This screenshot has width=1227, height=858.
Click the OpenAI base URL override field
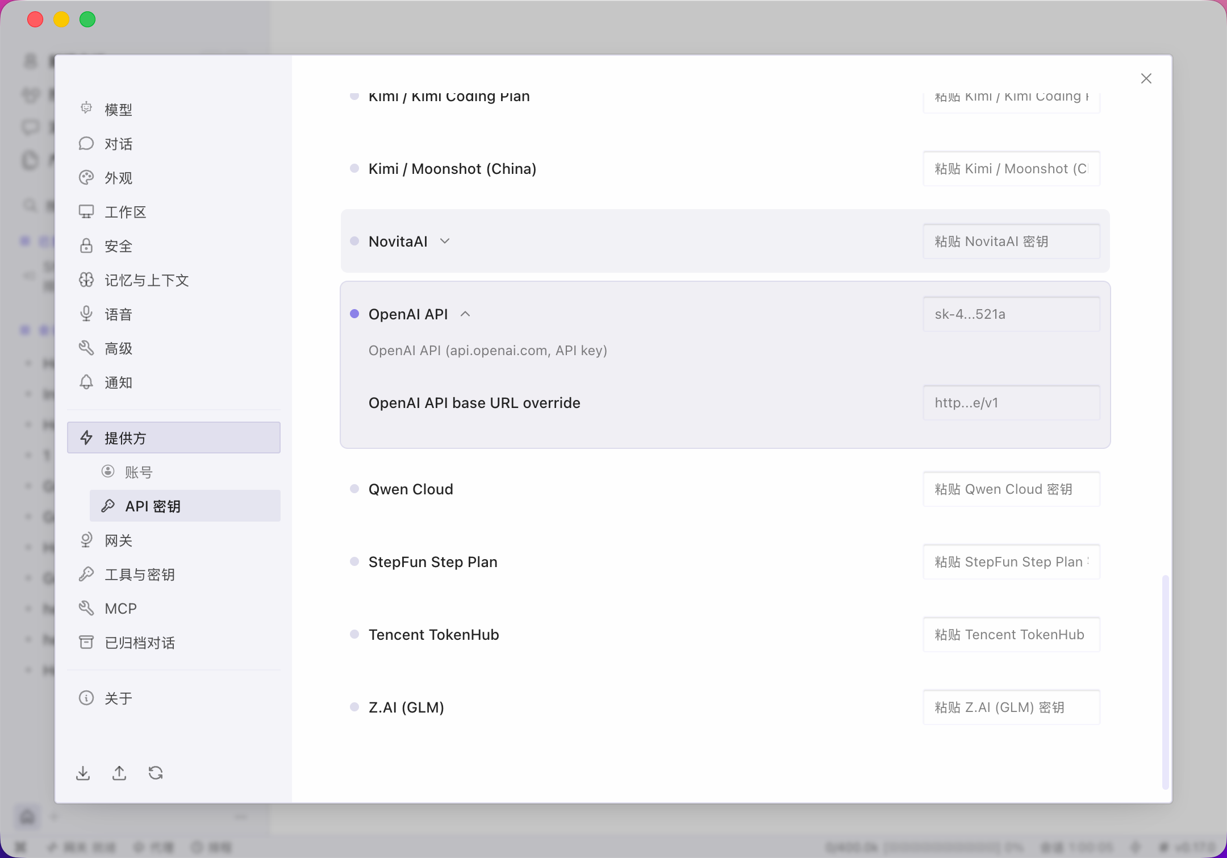1011,403
